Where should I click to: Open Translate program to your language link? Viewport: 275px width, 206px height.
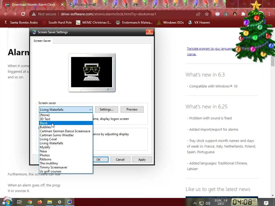(209, 49)
